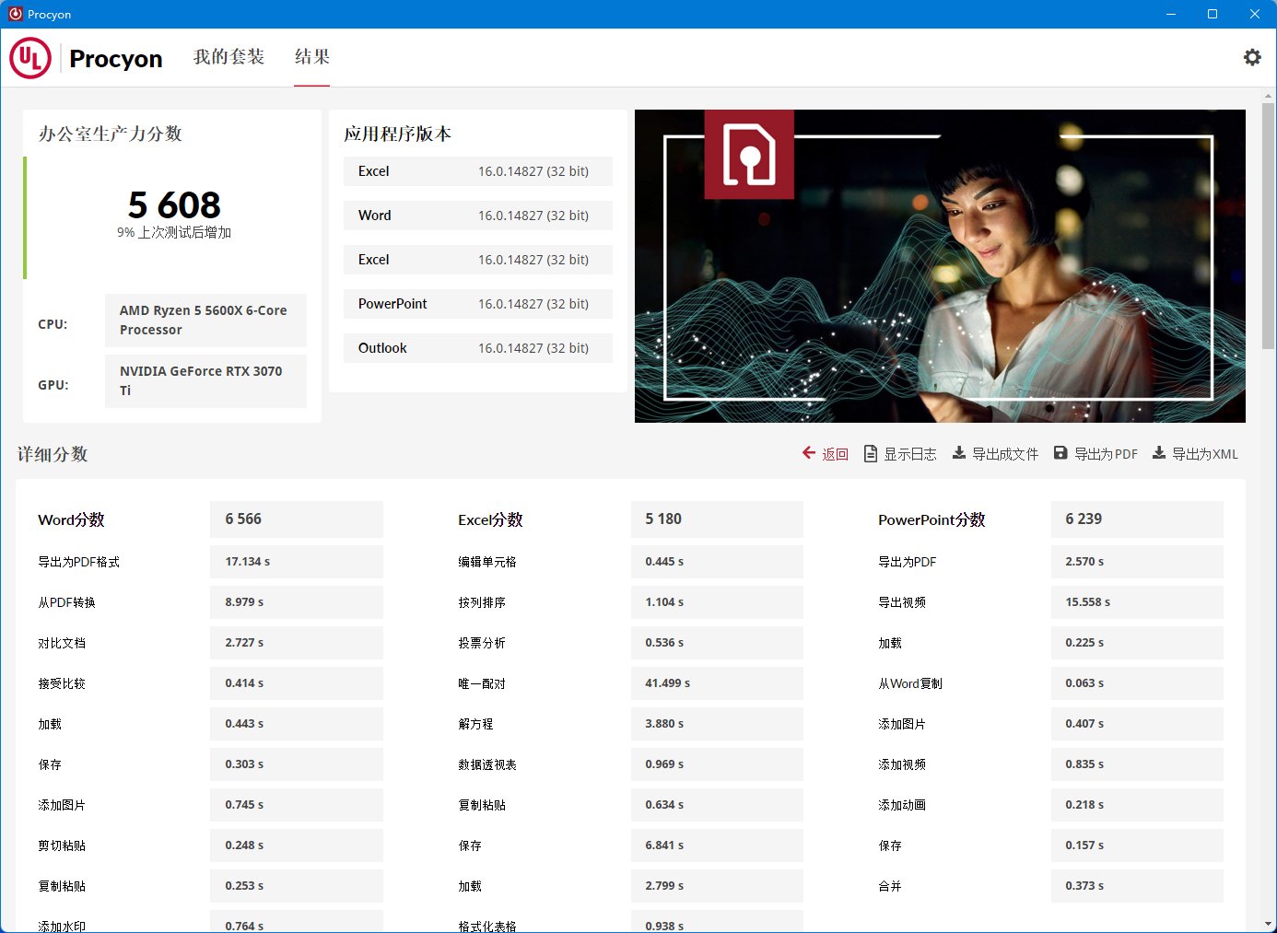Click the 从Word复制 row label
The height and width of the screenshot is (933, 1277).
pyautogui.click(x=910, y=683)
